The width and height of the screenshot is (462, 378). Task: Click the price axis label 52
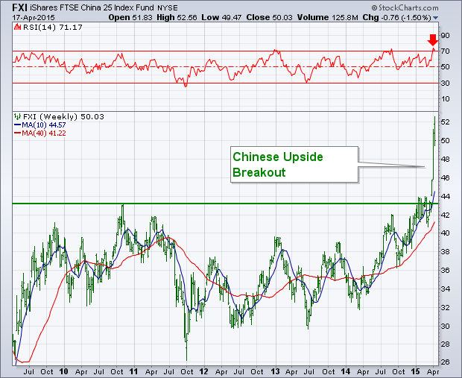coord(445,122)
